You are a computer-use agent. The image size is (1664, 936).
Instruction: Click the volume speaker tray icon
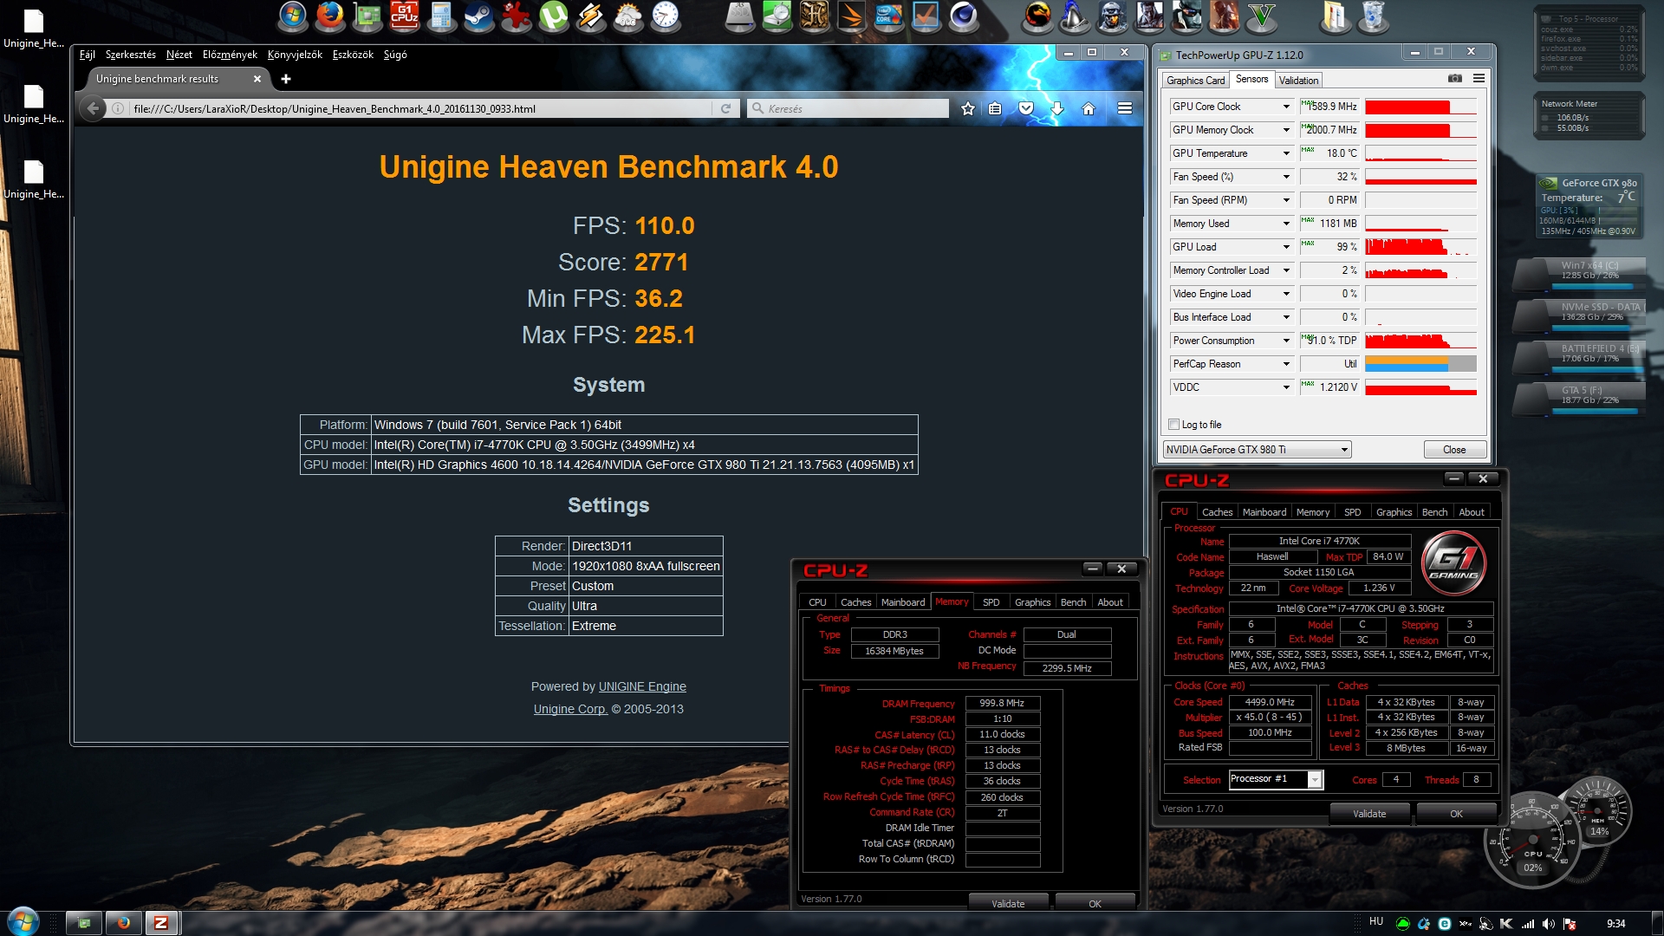(x=1548, y=924)
